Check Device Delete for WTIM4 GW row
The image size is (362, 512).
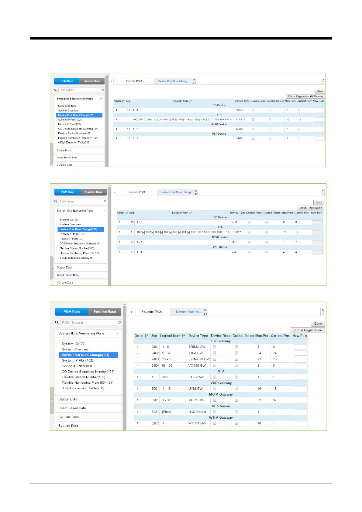click(x=236, y=423)
